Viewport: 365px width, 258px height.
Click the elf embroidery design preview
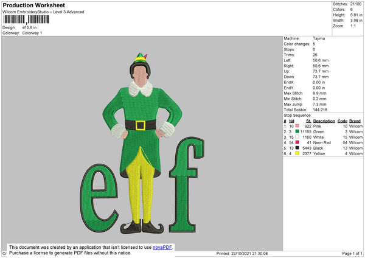[142, 143]
